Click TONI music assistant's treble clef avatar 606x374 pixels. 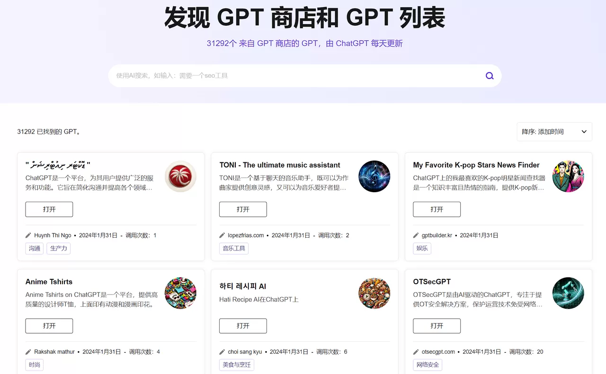(374, 176)
